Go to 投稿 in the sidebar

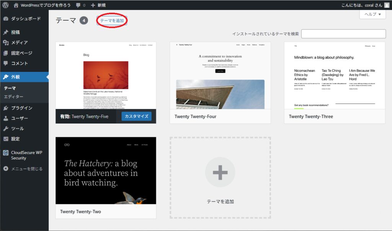pyautogui.click(x=15, y=33)
